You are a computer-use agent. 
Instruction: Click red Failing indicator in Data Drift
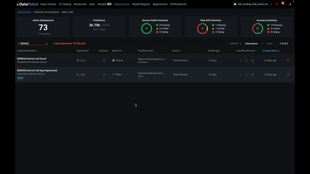coord(213,32)
